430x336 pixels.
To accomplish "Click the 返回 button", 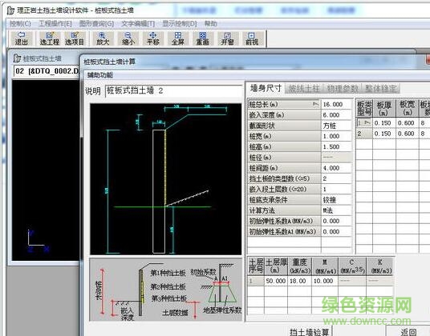I will (408, 332).
